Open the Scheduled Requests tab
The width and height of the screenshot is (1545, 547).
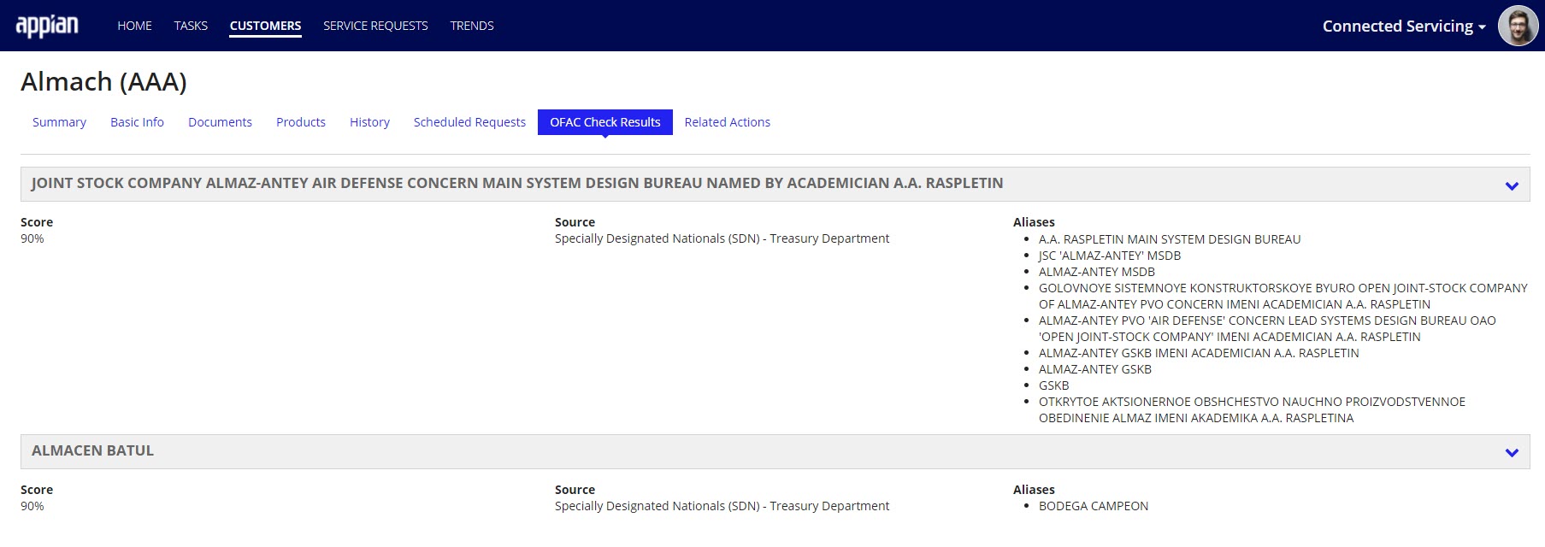point(469,122)
